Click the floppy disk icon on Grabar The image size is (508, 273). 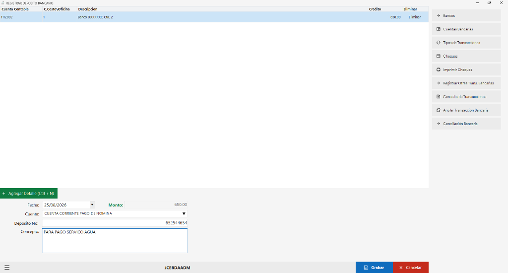(x=366, y=268)
